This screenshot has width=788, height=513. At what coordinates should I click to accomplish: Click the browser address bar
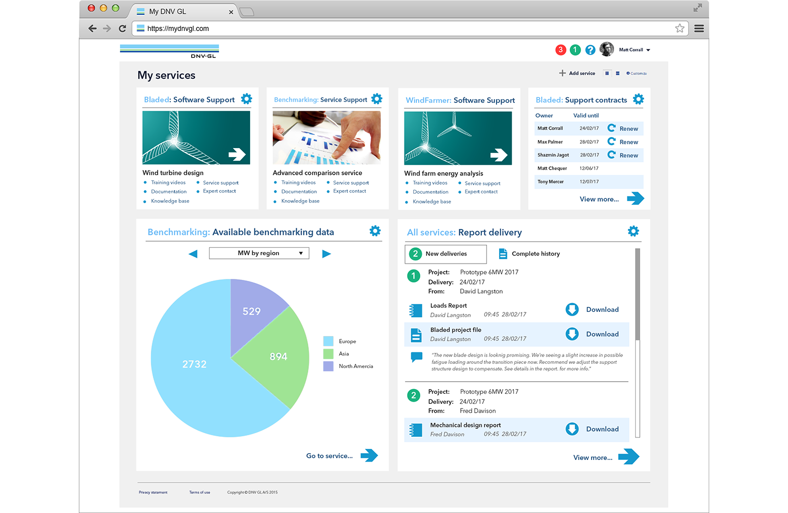411,28
